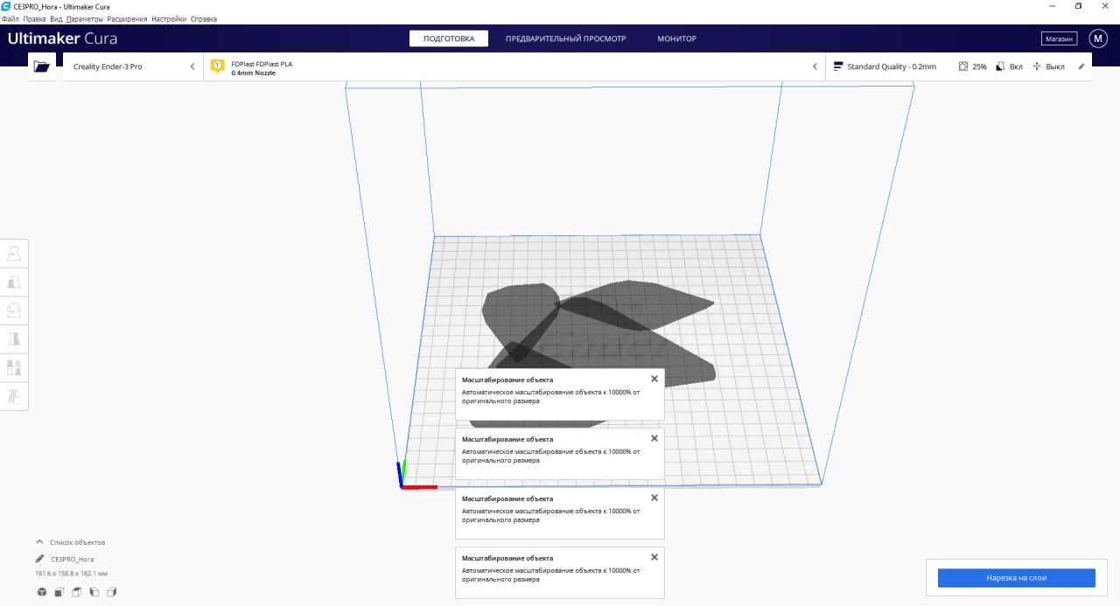Switch to left side view cube icon
The width and height of the screenshot is (1120, 606).
coord(94,592)
